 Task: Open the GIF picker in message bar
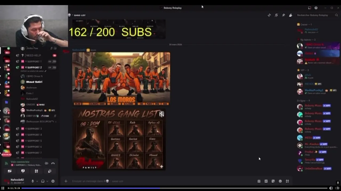point(266,181)
